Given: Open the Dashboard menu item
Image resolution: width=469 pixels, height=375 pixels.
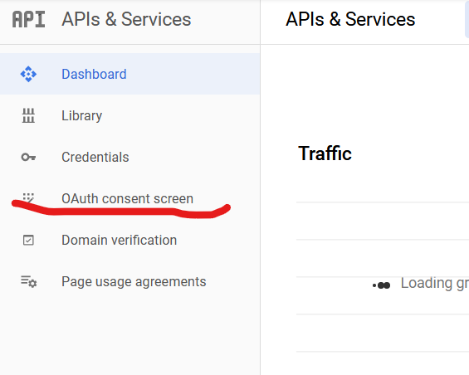Looking at the screenshot, I should (129, 74).
